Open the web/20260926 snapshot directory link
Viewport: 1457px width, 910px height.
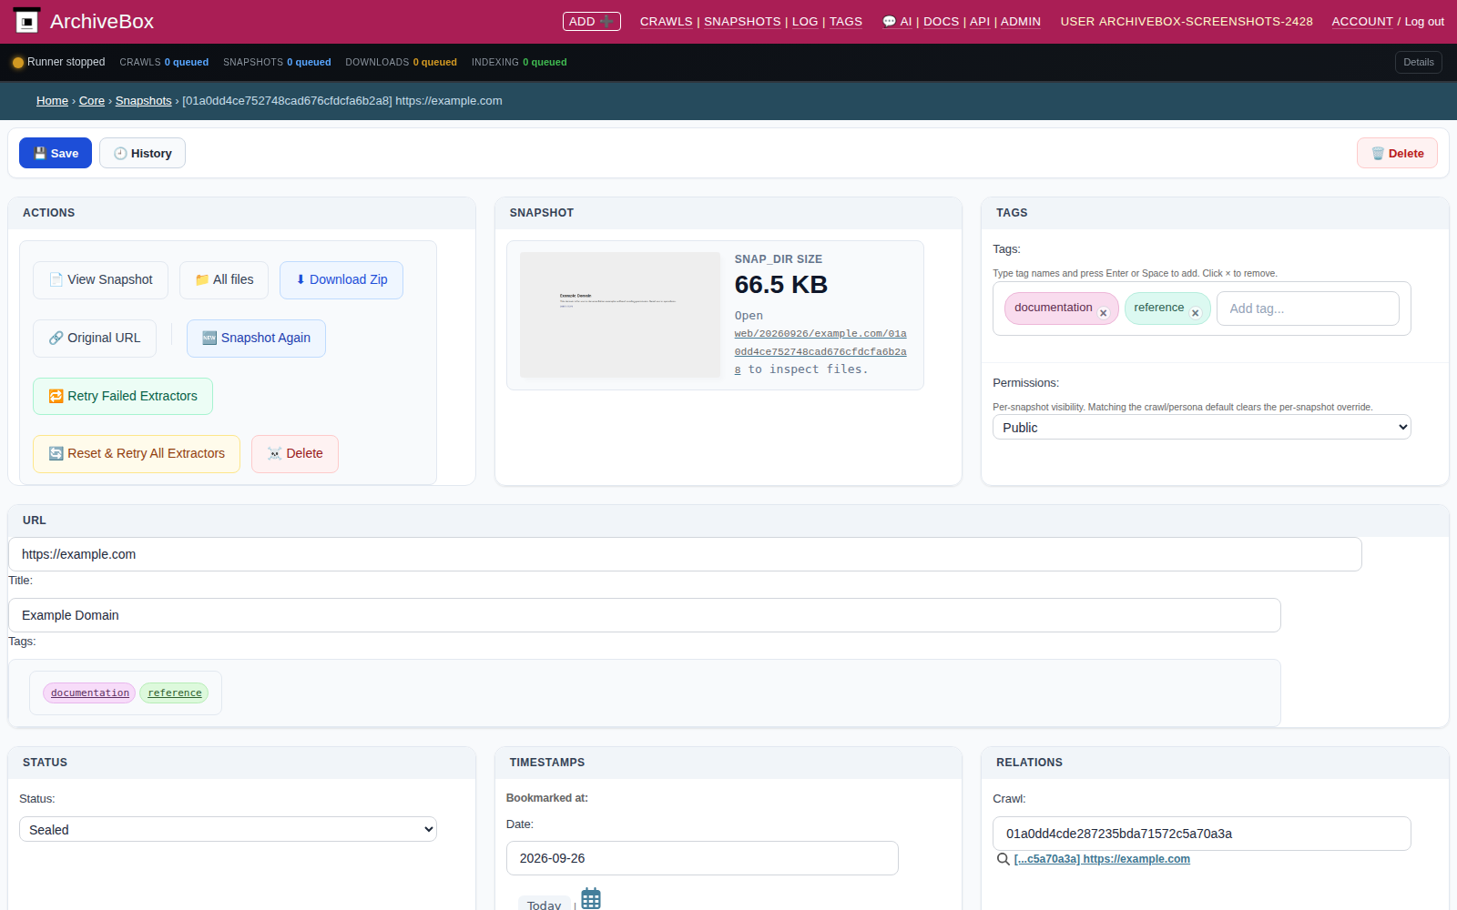(820, 351)
